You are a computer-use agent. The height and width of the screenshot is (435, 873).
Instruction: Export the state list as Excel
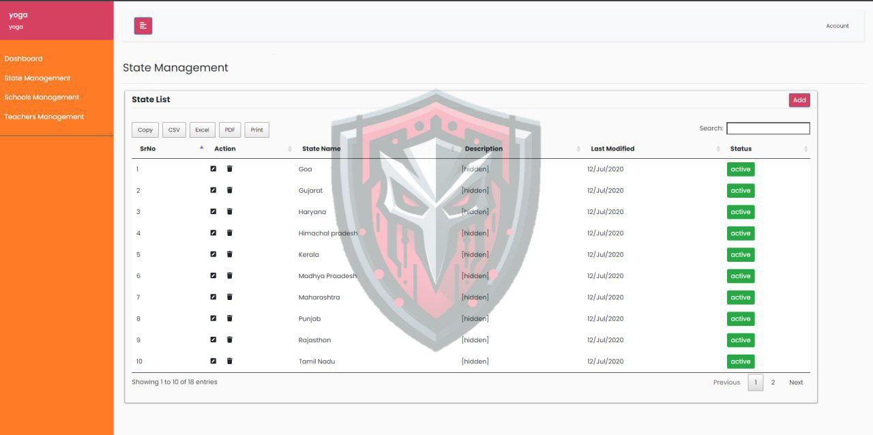coord(202,130)
